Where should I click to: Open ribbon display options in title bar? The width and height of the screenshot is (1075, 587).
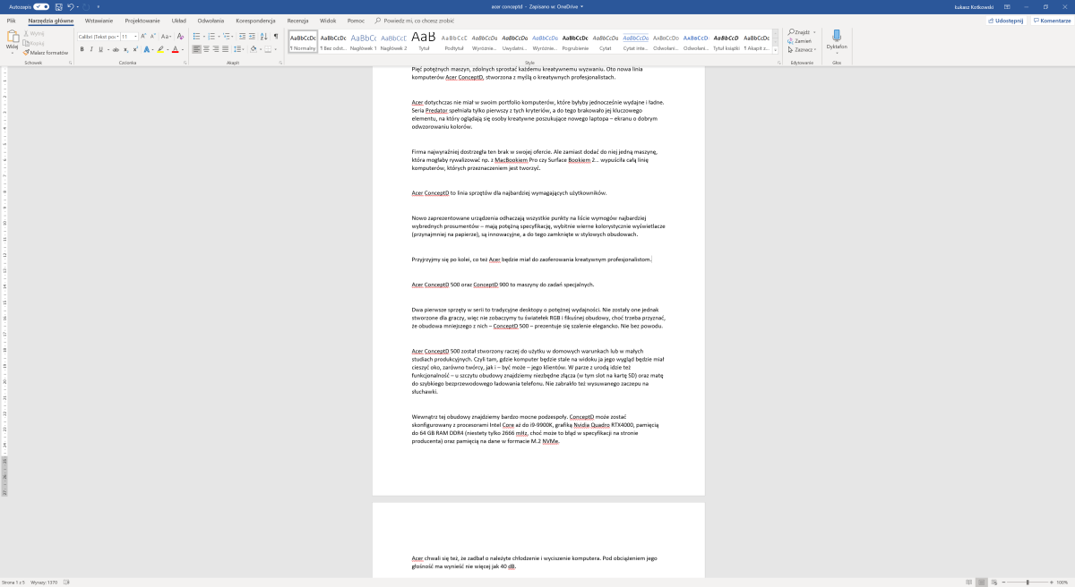1007,7
